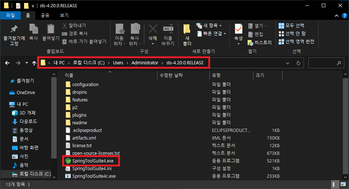Go up one folder level
Viewport: 349px width, 189px height.
[x=34, y=63]
